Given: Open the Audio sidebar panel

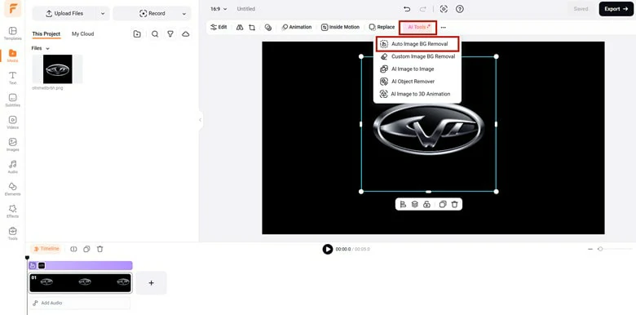Looking at the screenshot, I should click(x=12, y=166).
